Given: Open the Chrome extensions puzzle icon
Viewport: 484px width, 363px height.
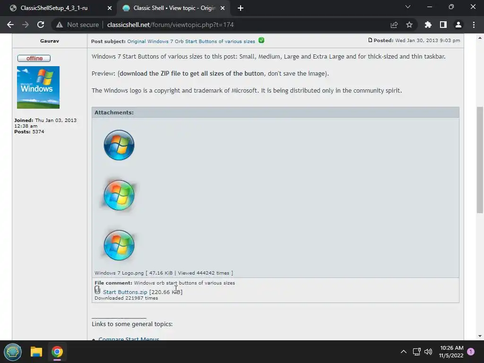Looking at the screenshot, I should click(428, 25).
